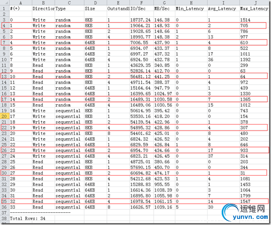
Task: Click cell with value 19028.65
Action: 141,31
